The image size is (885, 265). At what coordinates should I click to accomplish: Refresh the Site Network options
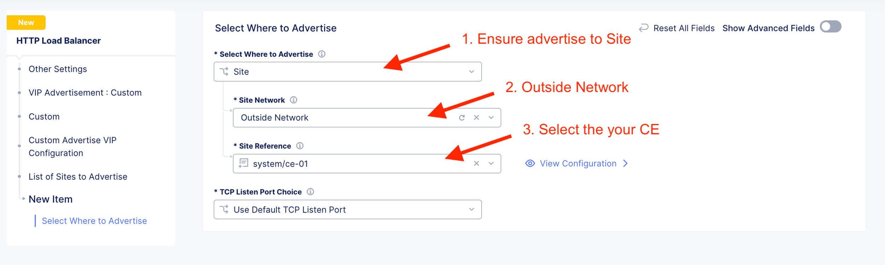462,118
